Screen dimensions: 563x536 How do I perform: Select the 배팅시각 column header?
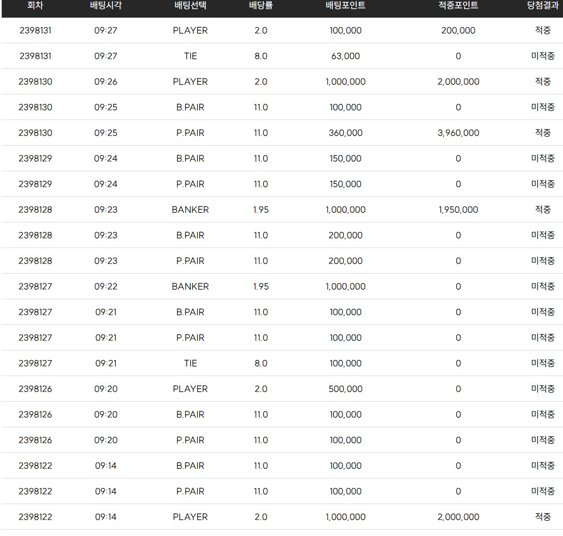pyautogui.click(x=106, y=5)
